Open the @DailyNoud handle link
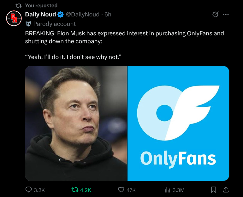 pyautogui.click(x=82, y=15)
